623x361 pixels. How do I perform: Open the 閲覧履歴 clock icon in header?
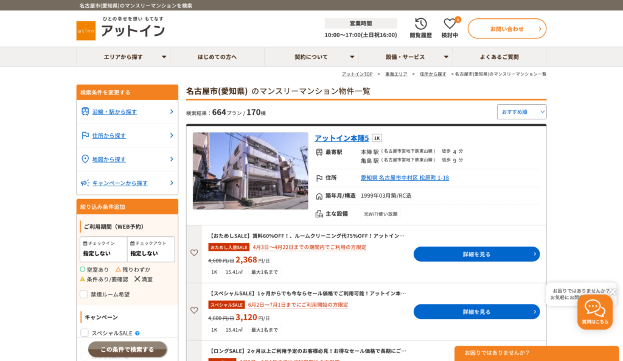[420, 24]
